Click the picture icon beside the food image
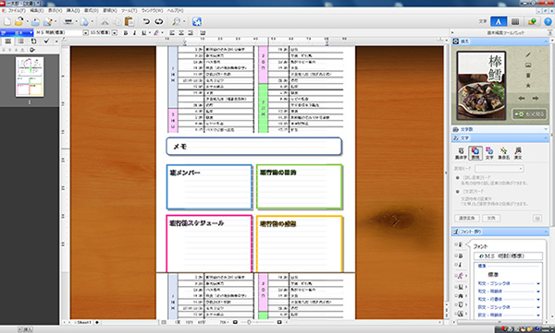Screen dimensions: 555x333 (528, 65)
